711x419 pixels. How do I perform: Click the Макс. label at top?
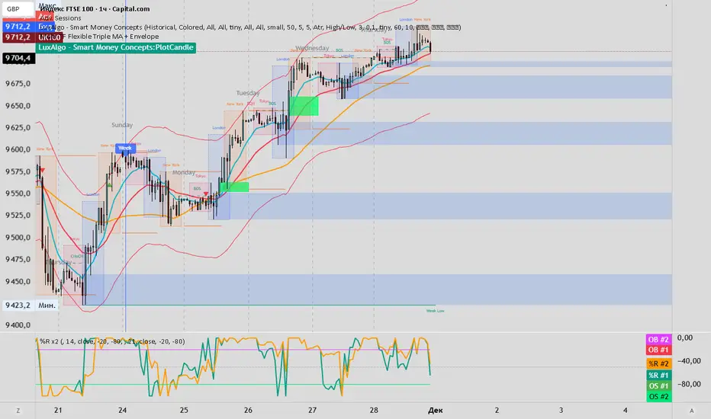pos(47,5)
